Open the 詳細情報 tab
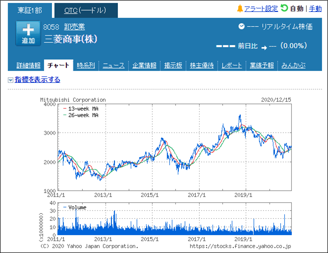Image resolution: width=328 pixels, height=253 pixels. click(x=28, y=65)
